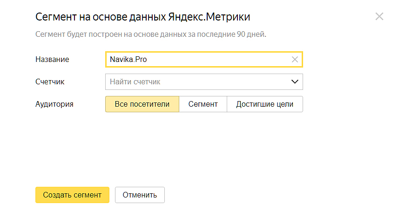Choose the Достигшие цели audience option
The width and height of the screenshot is (419, 211).
pyautogui.click(x=264, y=104)
